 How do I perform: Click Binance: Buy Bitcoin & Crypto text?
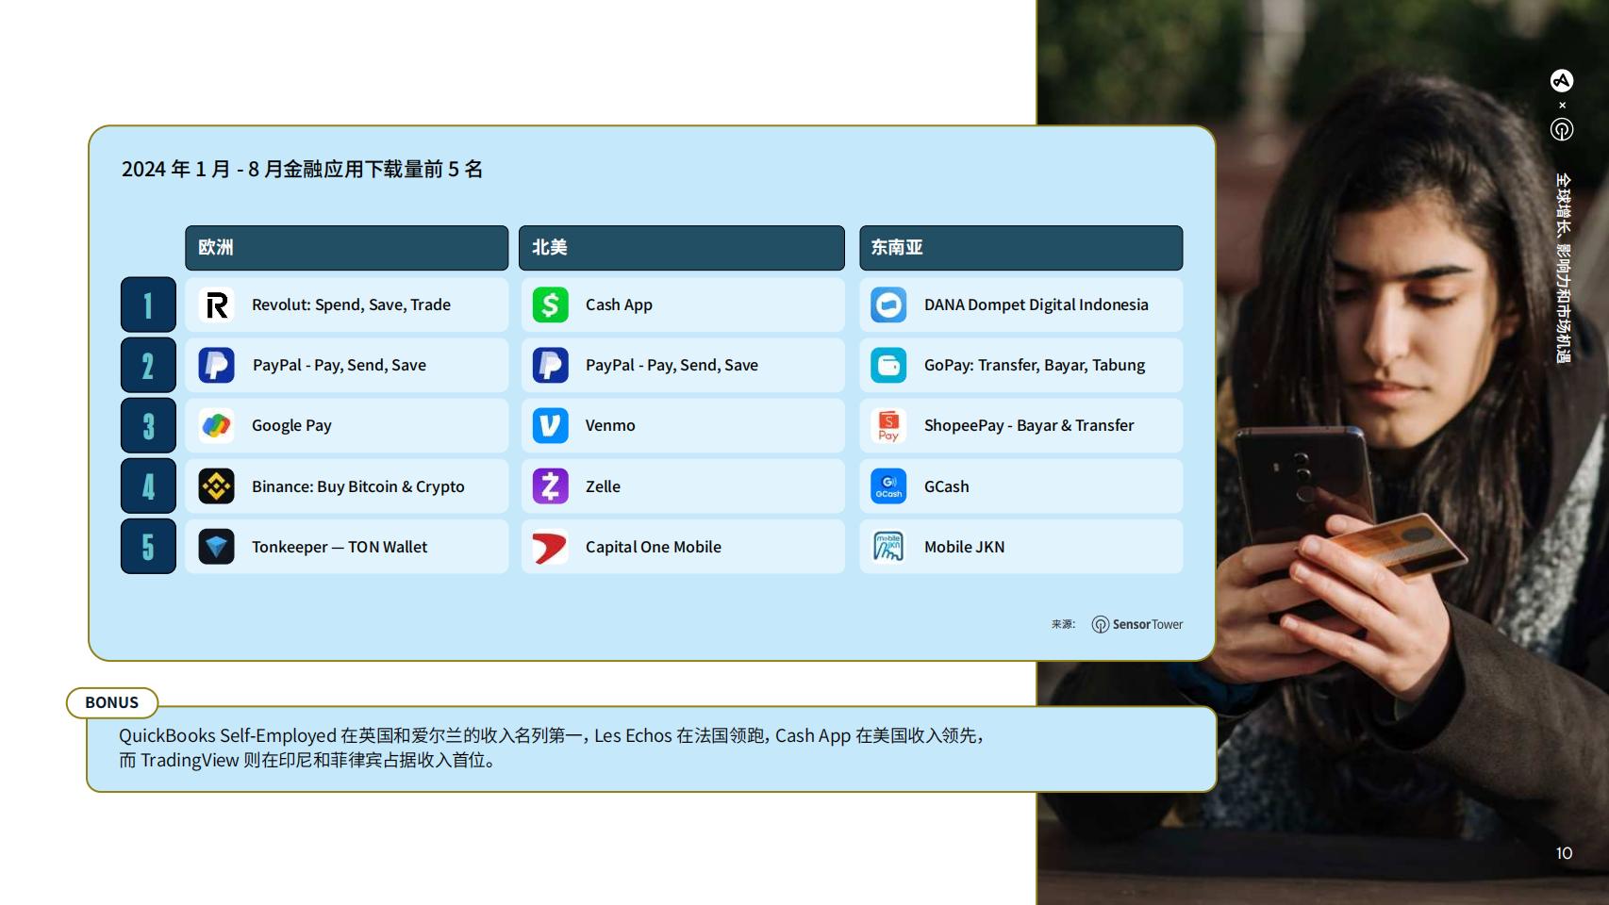(358, 486)
